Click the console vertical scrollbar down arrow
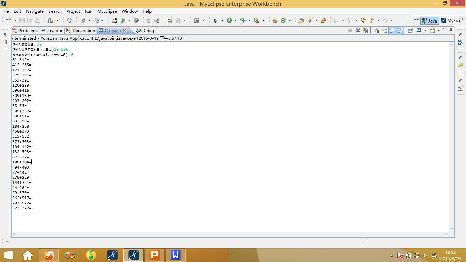 (x=452, y=229)
